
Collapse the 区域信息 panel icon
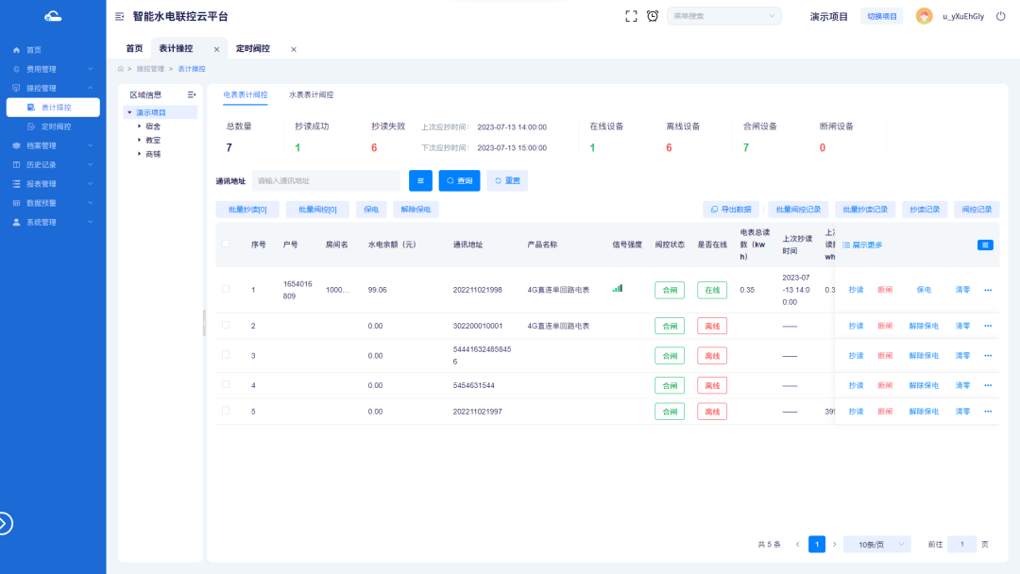(x=191, y=95)
